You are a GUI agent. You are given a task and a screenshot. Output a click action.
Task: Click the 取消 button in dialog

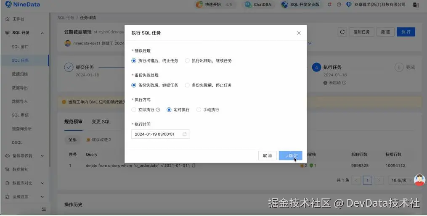267,155
